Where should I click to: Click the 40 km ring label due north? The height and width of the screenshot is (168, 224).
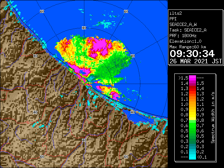84,28
